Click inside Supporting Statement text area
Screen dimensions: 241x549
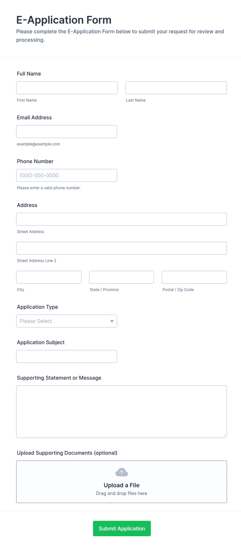(122, 412)
